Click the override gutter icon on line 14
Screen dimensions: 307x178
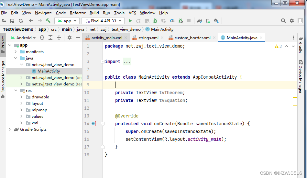94,124
